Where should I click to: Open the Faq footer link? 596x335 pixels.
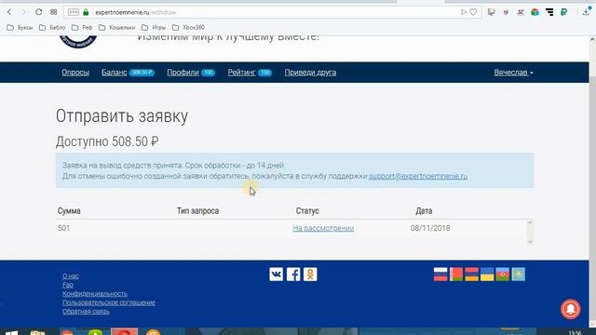pos(68,285)
